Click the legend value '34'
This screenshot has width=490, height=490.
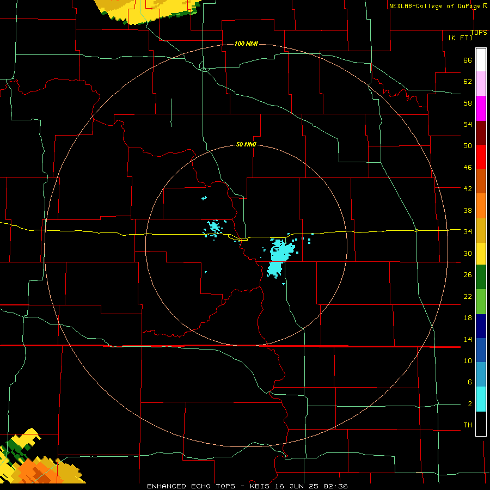(x=468, y=231)
